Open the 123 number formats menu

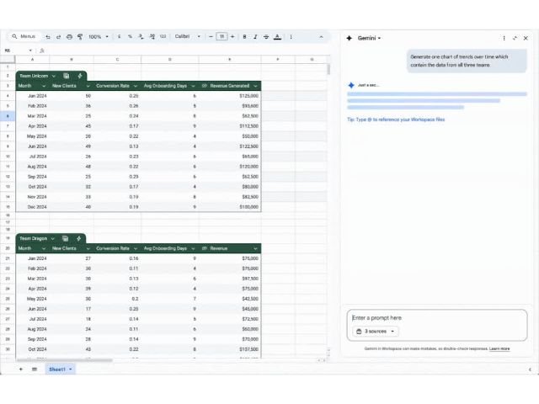pyautogui.click(x=163, y=36)
